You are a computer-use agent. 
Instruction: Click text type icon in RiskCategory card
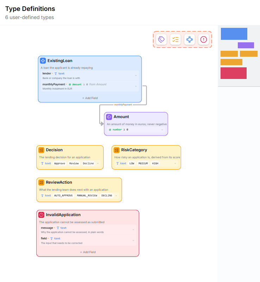117,163
